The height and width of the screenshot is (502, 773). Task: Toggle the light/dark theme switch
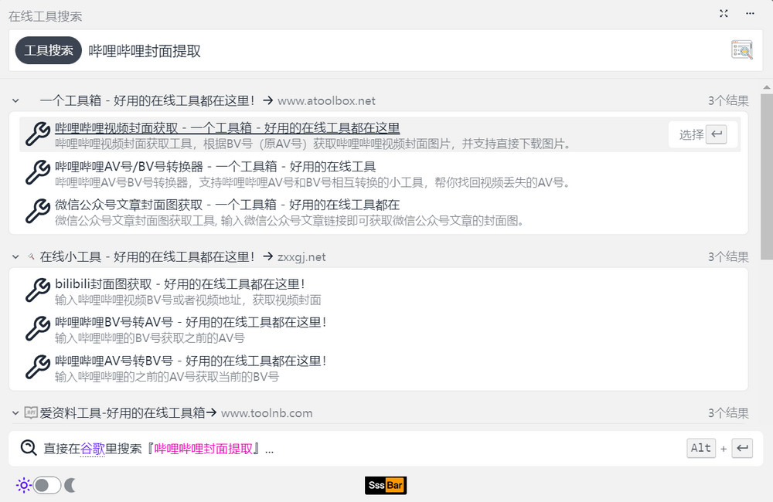tap(47, 485)
